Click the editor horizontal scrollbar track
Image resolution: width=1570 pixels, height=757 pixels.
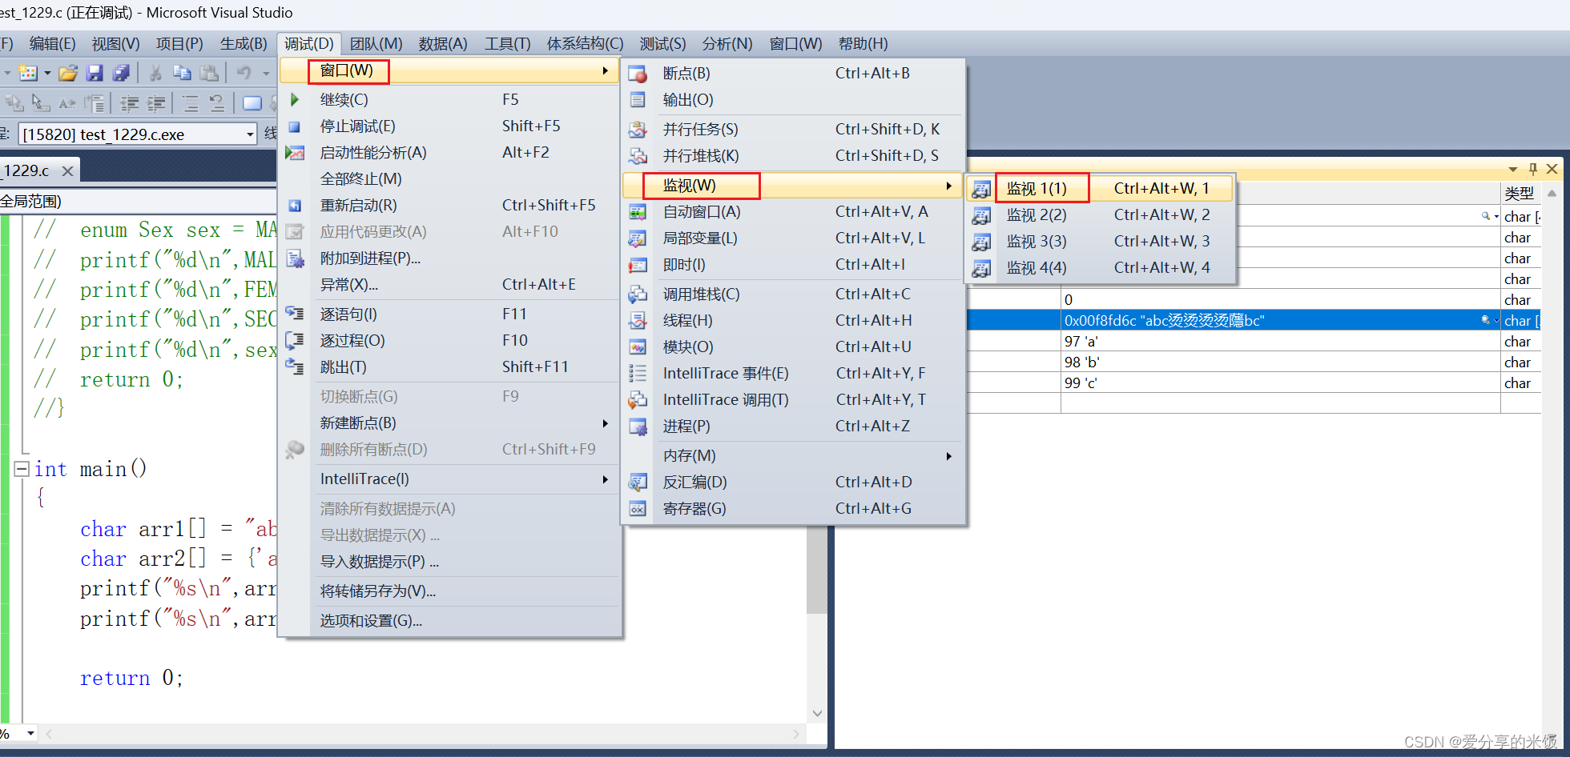tap(422, 733)
